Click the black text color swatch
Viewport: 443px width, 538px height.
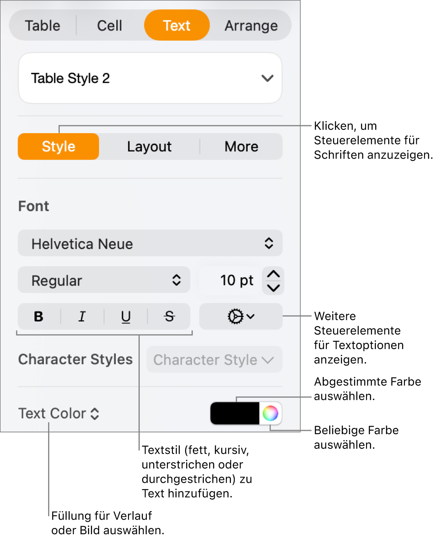coord(234,414)
